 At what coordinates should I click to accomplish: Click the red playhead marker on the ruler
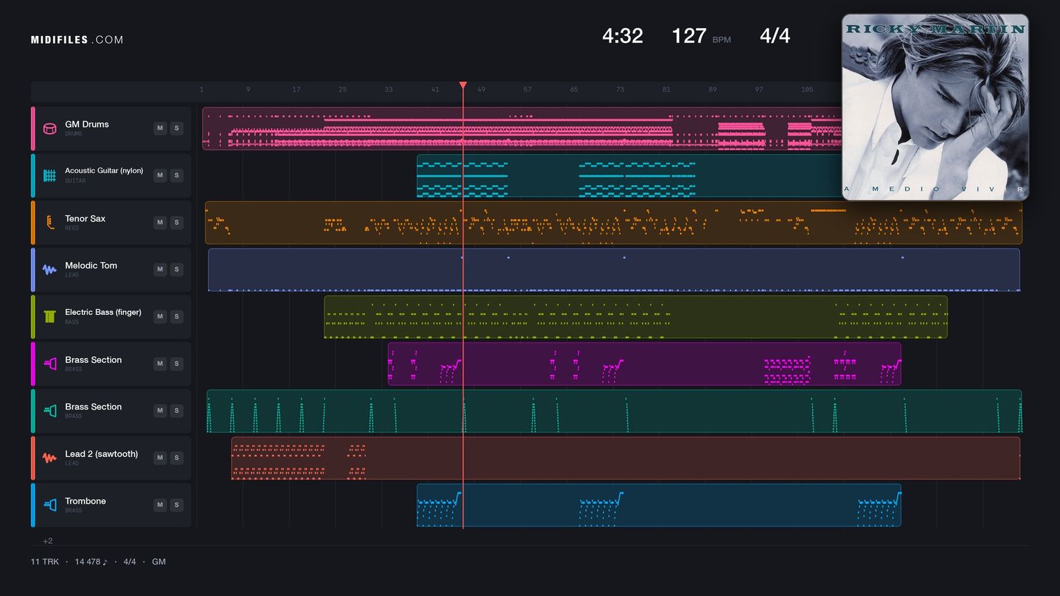tap(463, 85)
